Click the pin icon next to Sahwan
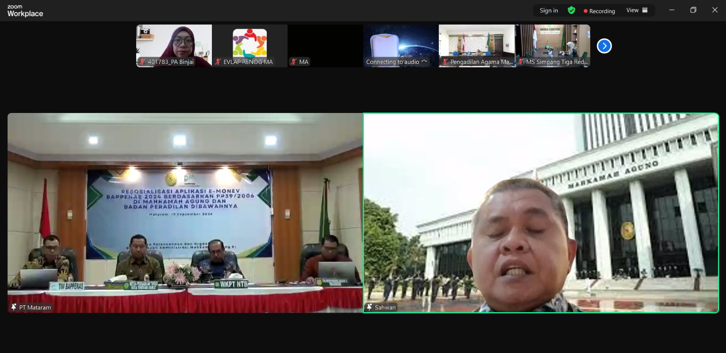Image resolution: width=726 pixels, height=353 pixels. pos(369,307)
